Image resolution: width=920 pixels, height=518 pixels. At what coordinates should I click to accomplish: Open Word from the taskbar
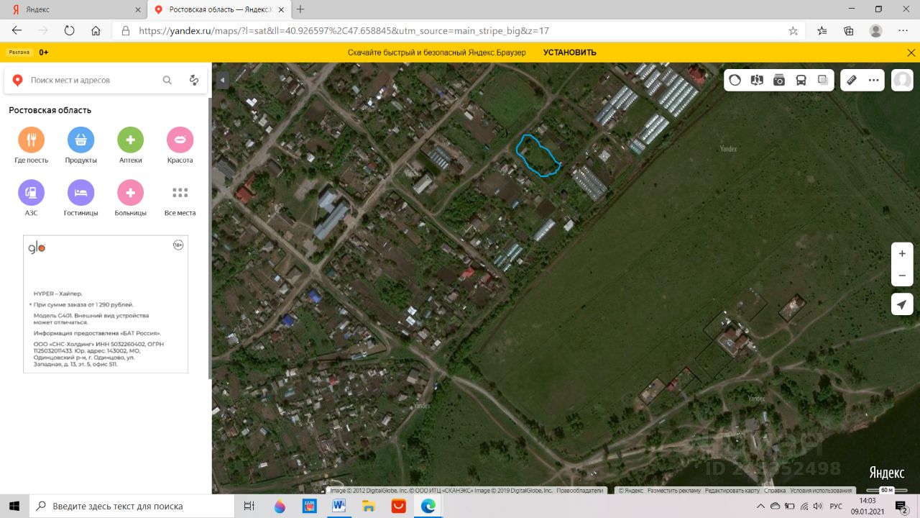(339, 506)
